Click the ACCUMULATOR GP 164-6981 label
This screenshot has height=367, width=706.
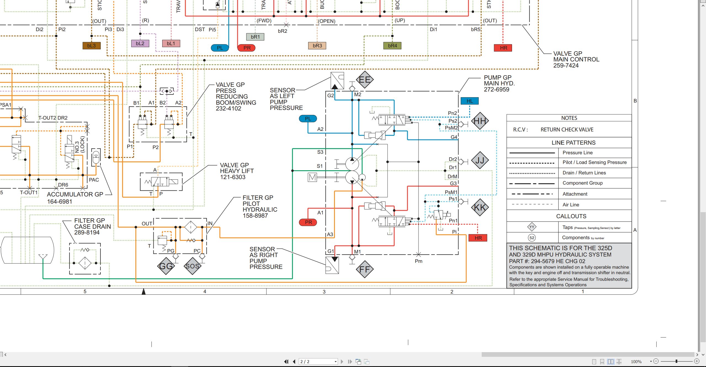[x=75, y=198]
